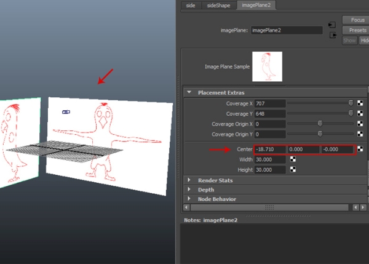Click the Focus button
Screen dimensions: 369x264
pos(356,20)
